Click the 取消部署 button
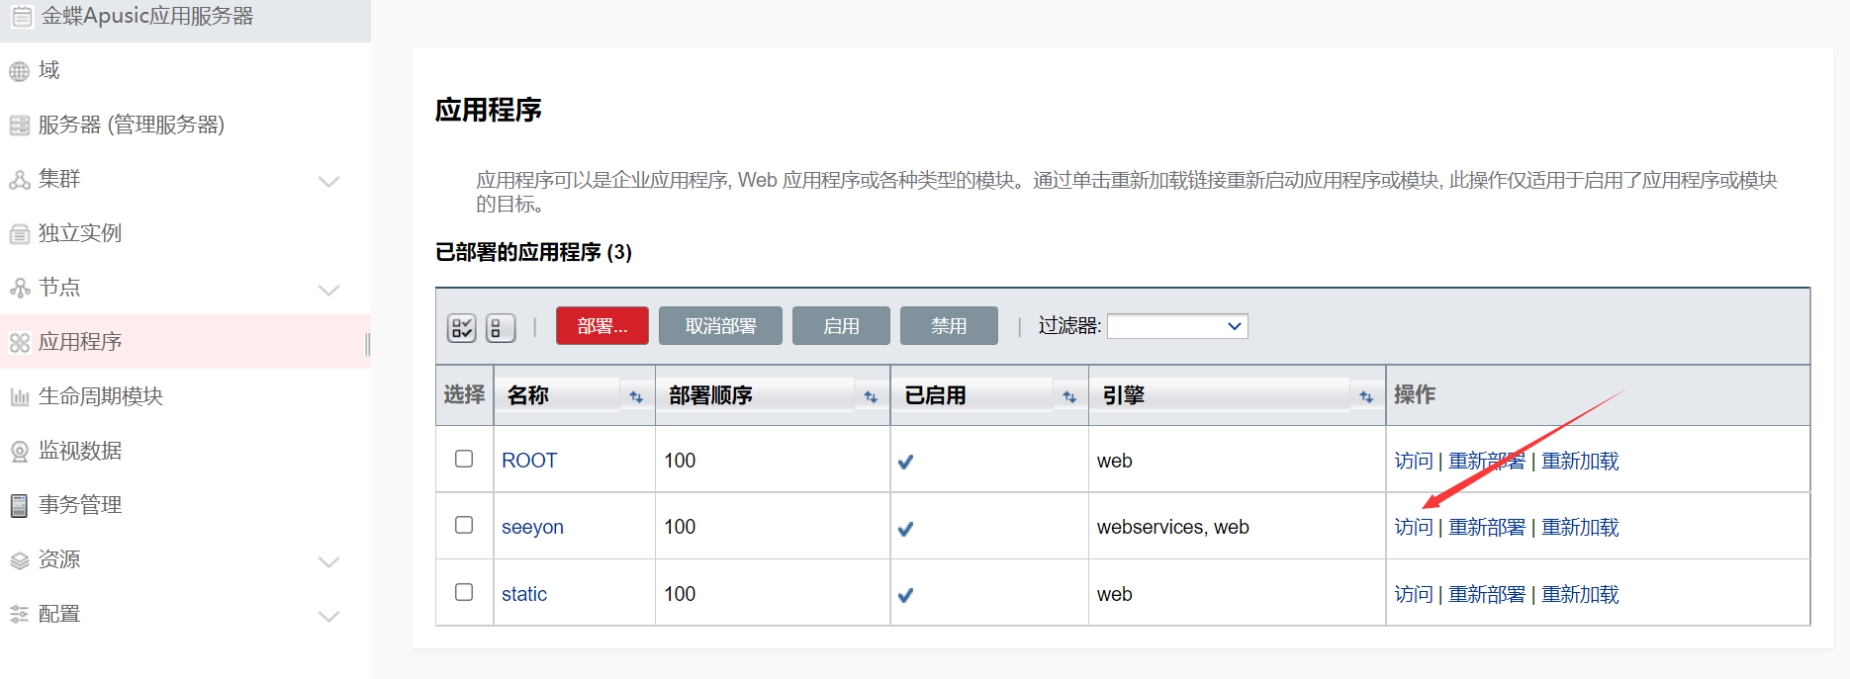 (720, 326)
